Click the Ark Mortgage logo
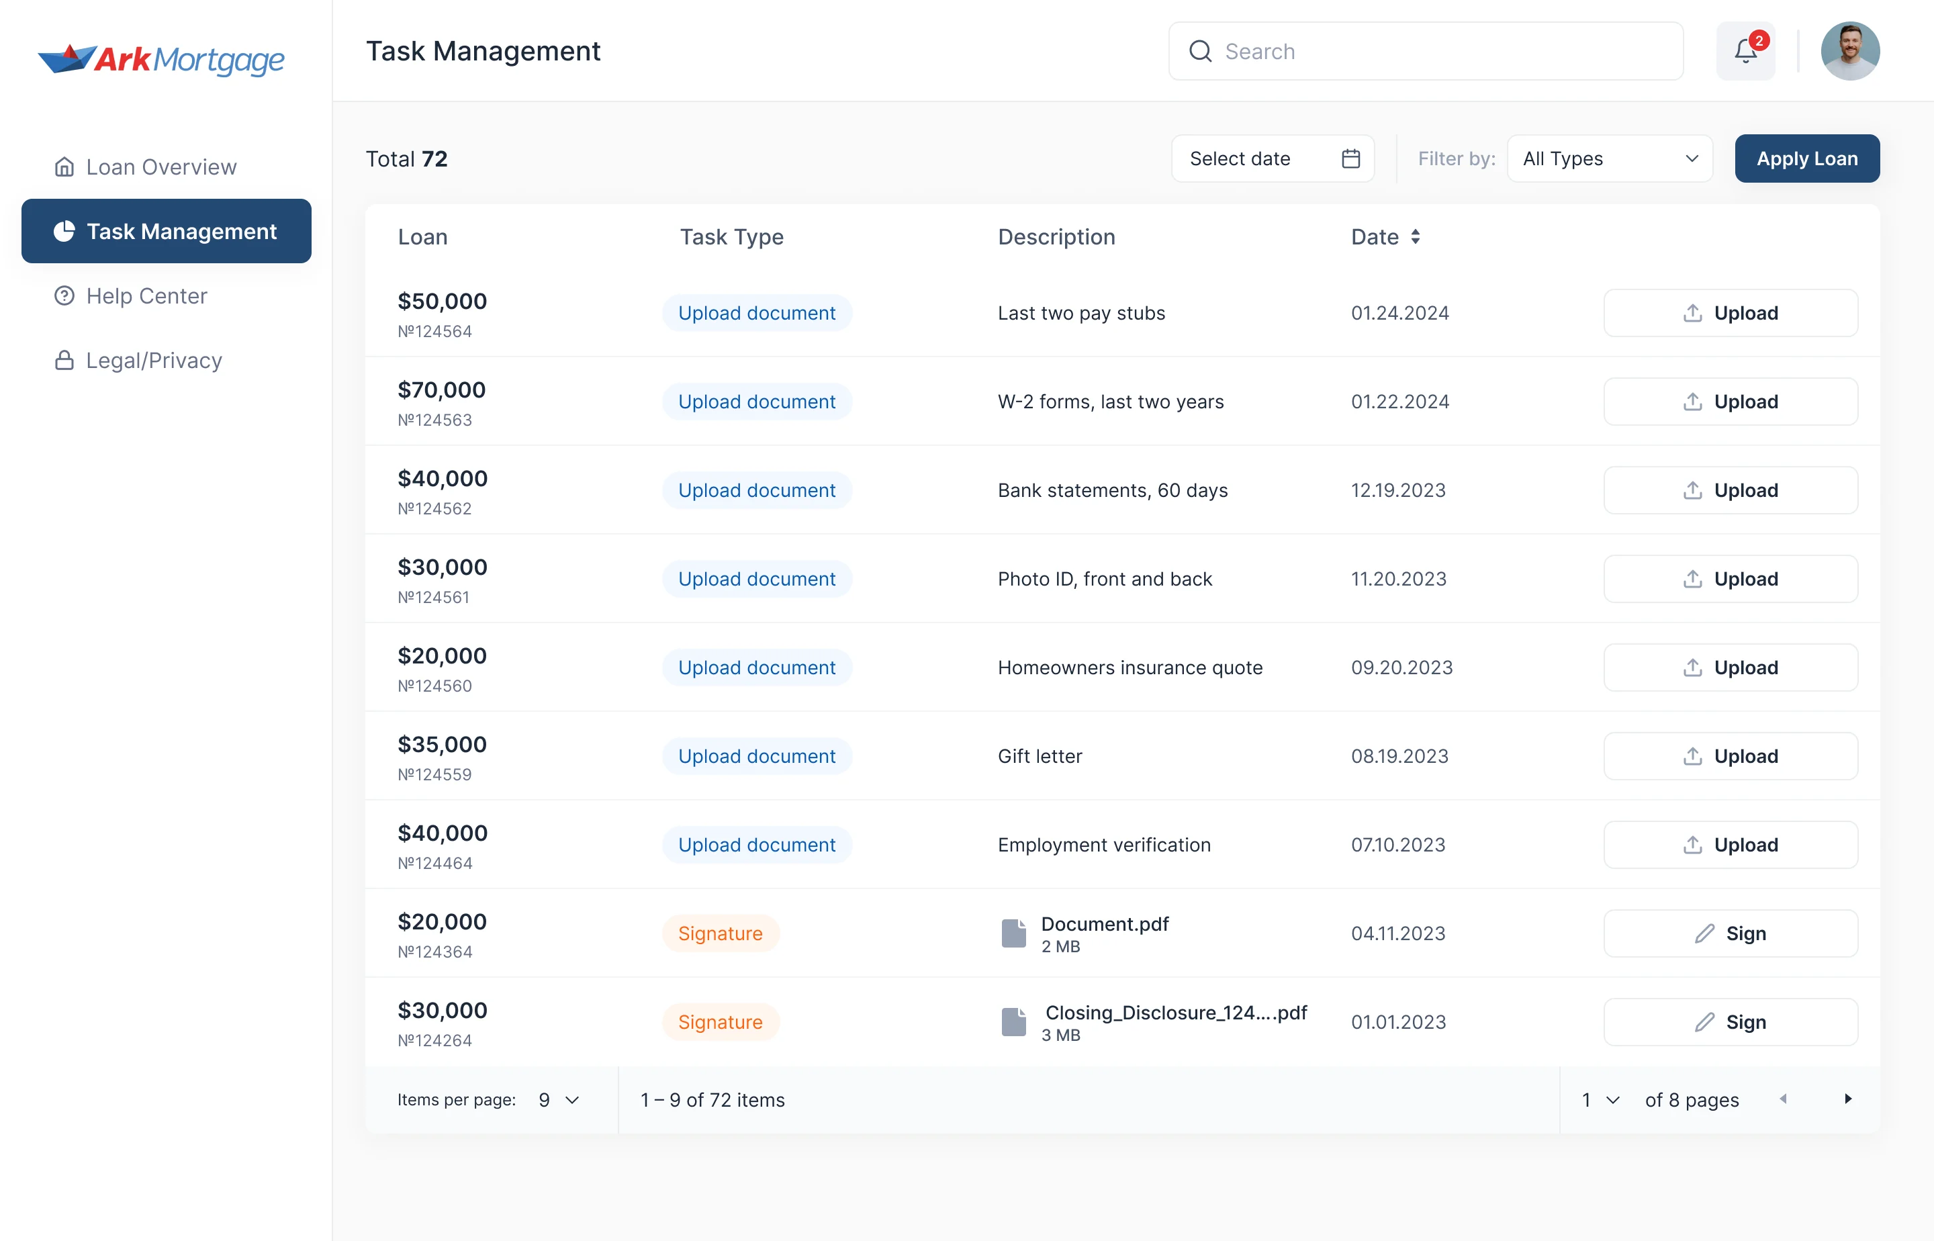Image resolution: width=1934 pixels, height=1241 pixels. (161, 59)
